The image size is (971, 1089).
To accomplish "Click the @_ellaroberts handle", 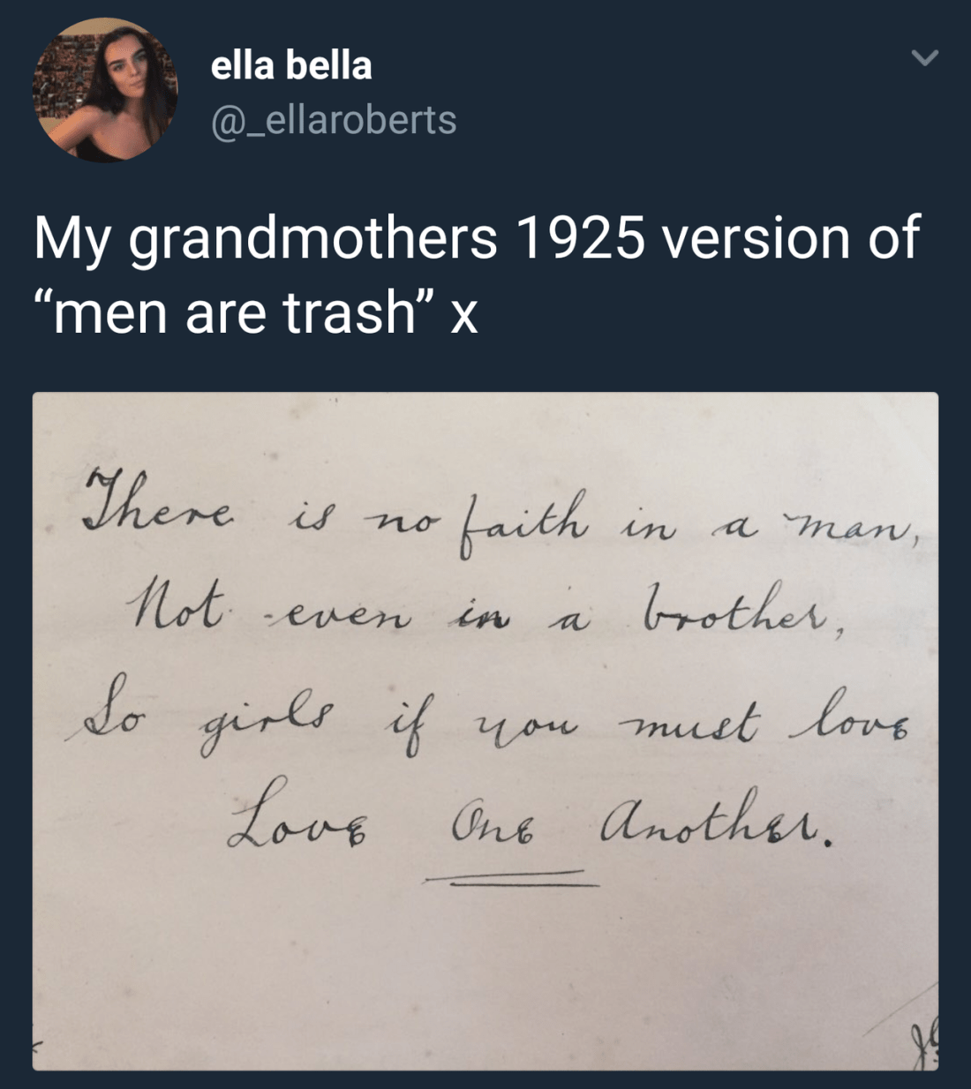I will tap(334, 119).
